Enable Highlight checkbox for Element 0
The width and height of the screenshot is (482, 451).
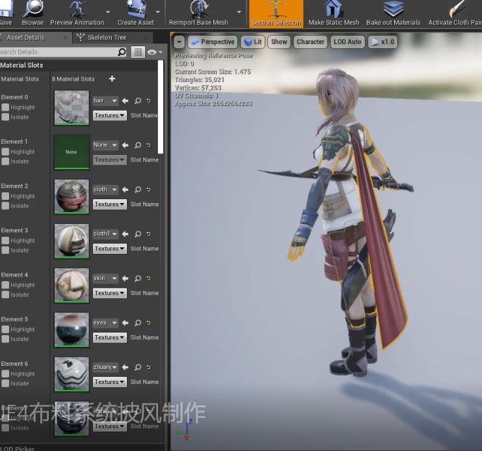coord(5,107)
